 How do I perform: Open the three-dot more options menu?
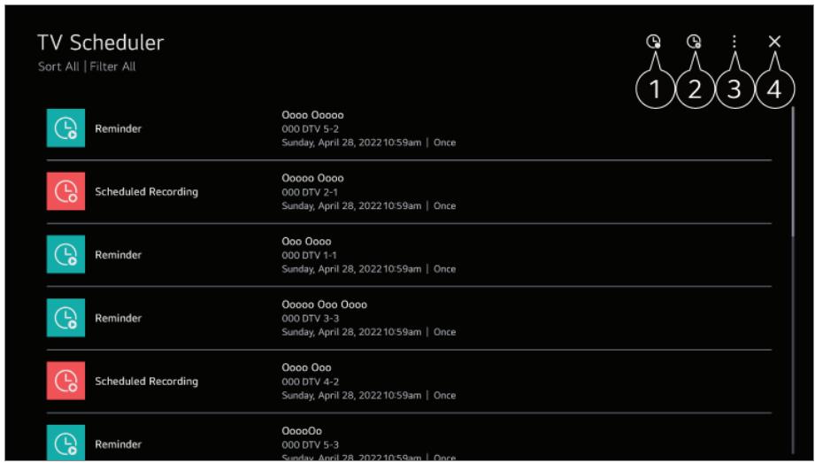[734, 42]
